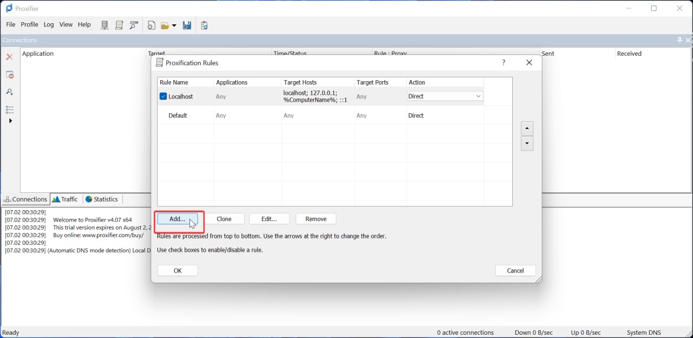Confirm rules with the OK button
Screen dimensions: 693x338
tap(178, 271)
